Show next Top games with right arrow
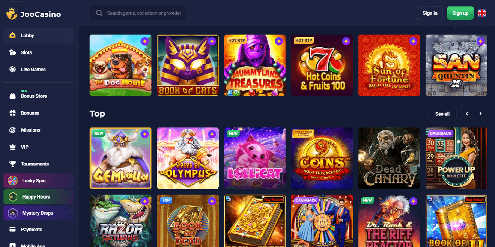Viewport: 495px width, 247px height. coord(481,114)
